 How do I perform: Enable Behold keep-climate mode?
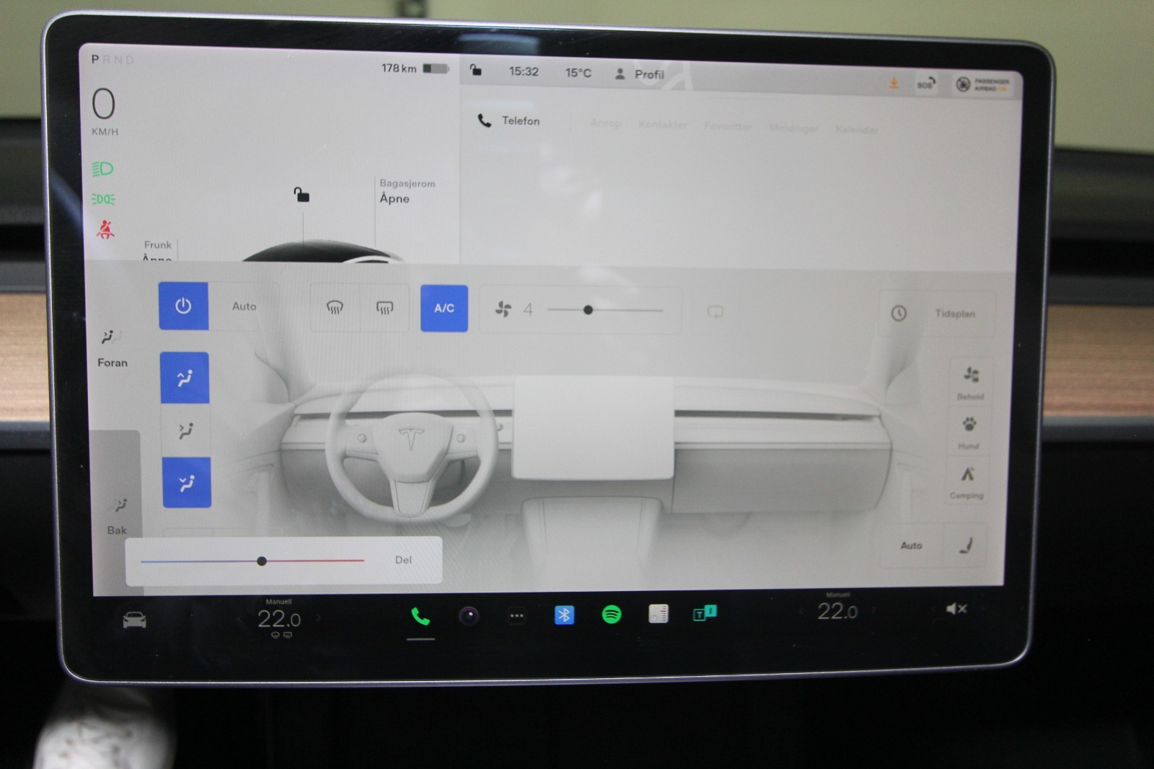point(971,382)
